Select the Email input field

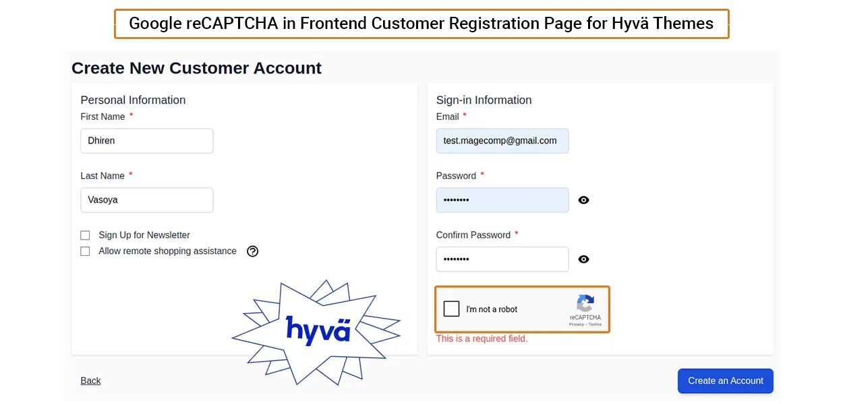click(x=502, y=141)
